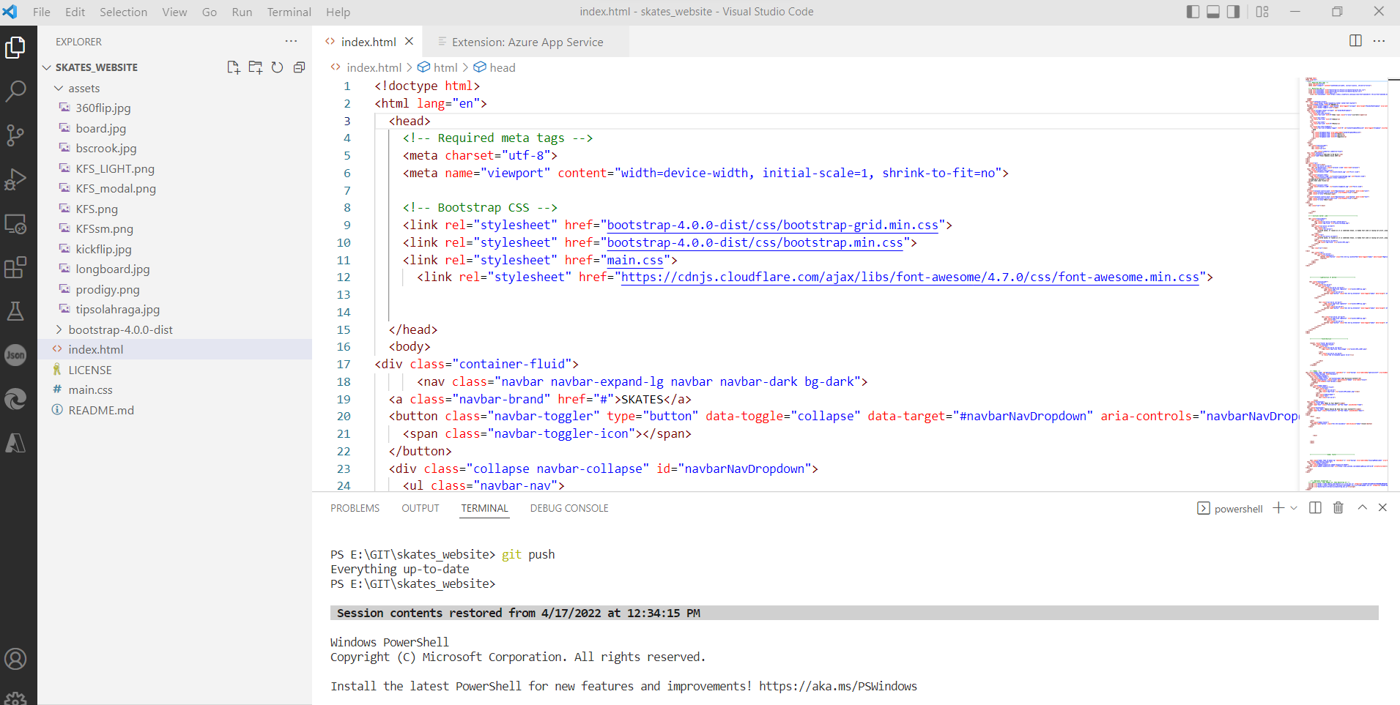Follow the main.css href link
Viewport: 1400px width, 705px height.
(635, 260)
